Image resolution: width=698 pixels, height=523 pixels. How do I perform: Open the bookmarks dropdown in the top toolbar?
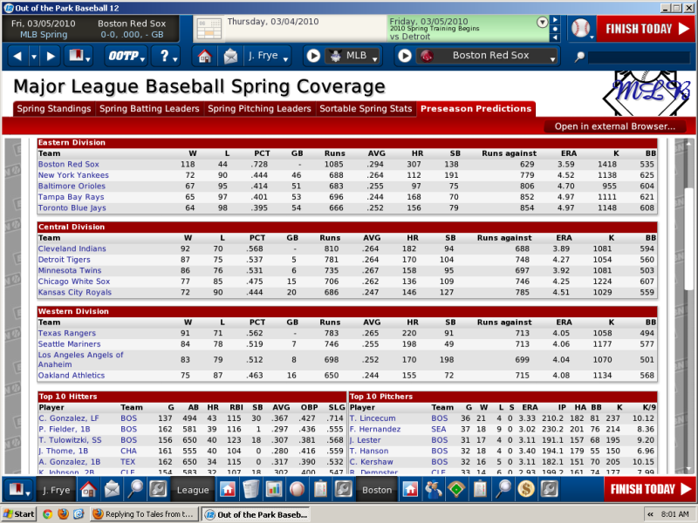79,56
